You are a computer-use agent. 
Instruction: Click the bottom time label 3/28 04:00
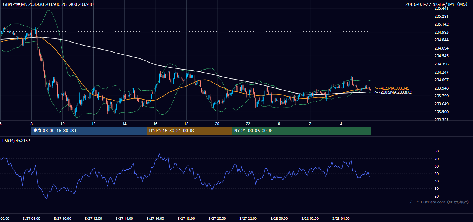coord(341,219)
